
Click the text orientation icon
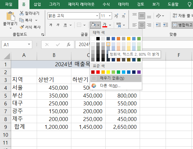click(158, 16)
